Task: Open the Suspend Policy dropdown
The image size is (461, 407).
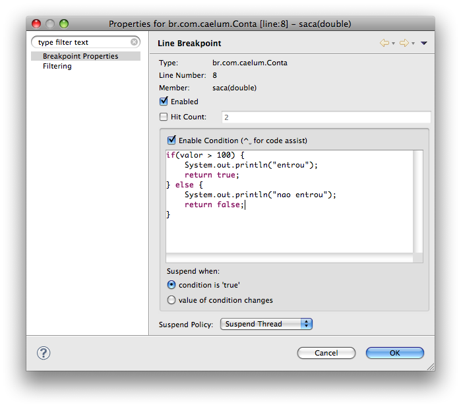Action: pos(266,324)
